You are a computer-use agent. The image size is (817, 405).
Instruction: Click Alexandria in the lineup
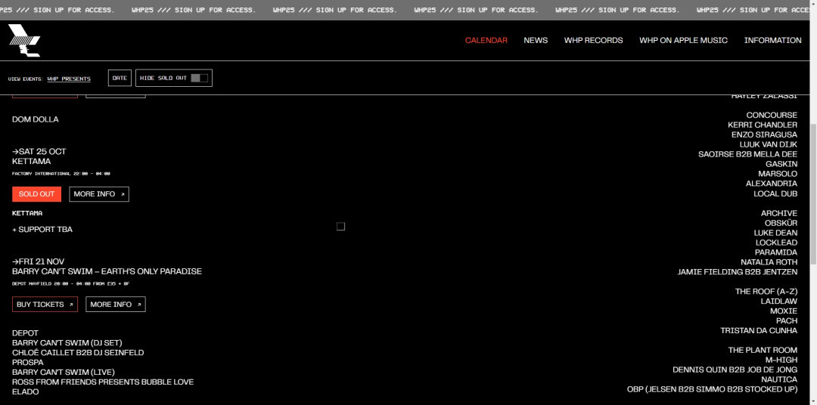772,184
